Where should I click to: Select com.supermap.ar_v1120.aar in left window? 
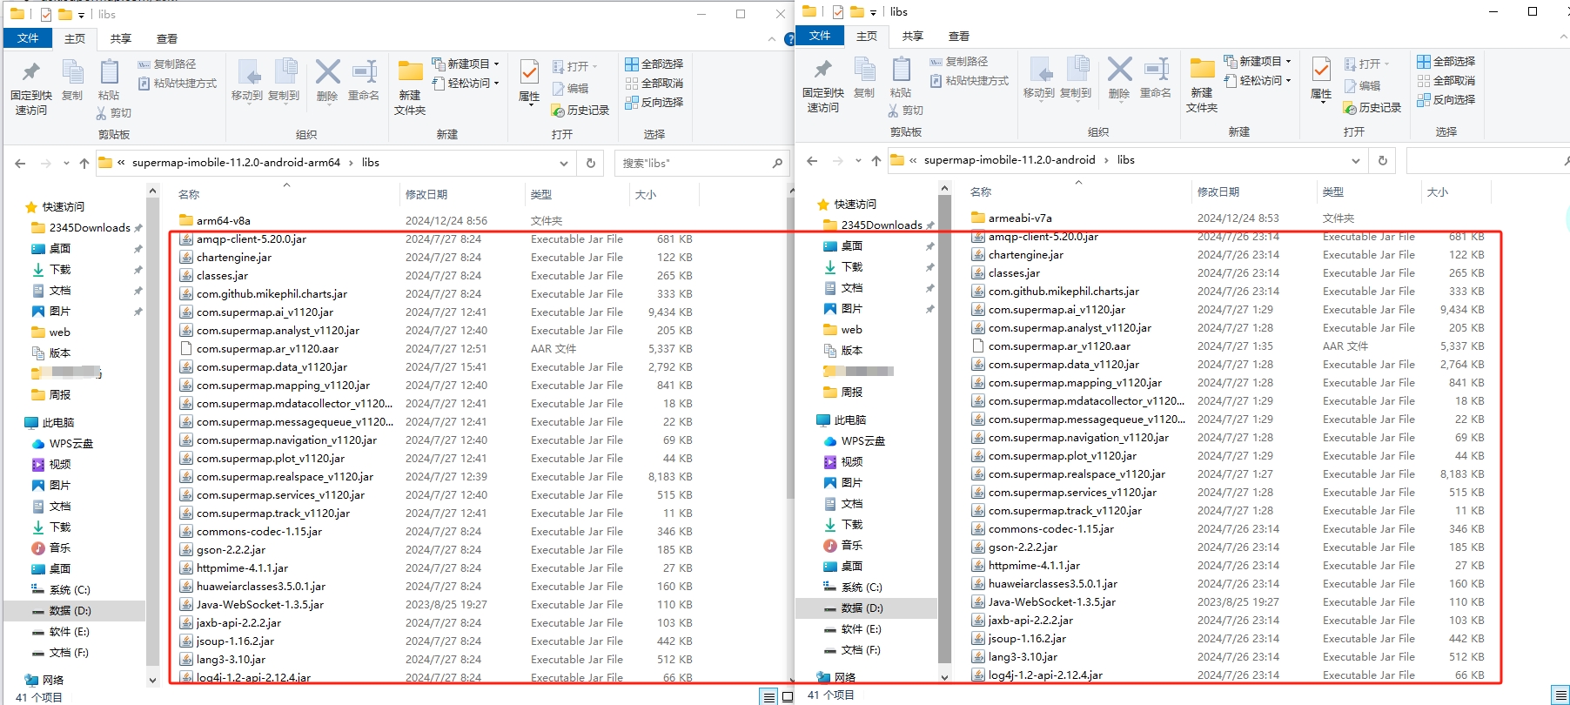[x=267, y=349]
